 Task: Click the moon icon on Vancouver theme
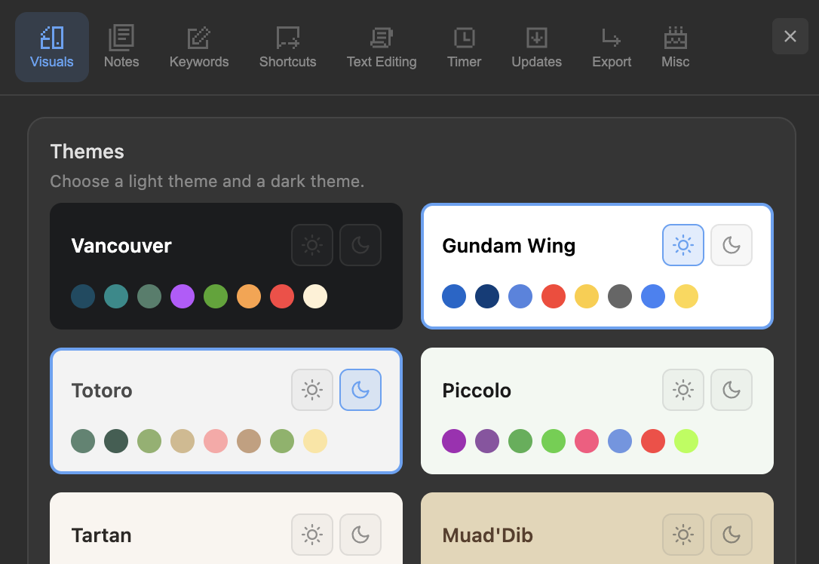[x=360, y=245]
